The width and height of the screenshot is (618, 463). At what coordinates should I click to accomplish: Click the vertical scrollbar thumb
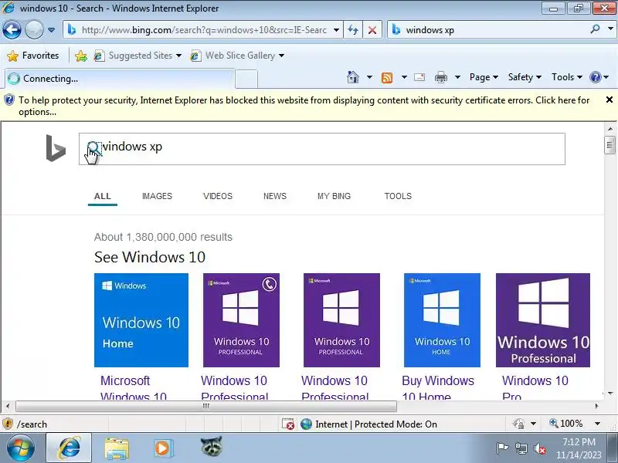coord(610,145)
